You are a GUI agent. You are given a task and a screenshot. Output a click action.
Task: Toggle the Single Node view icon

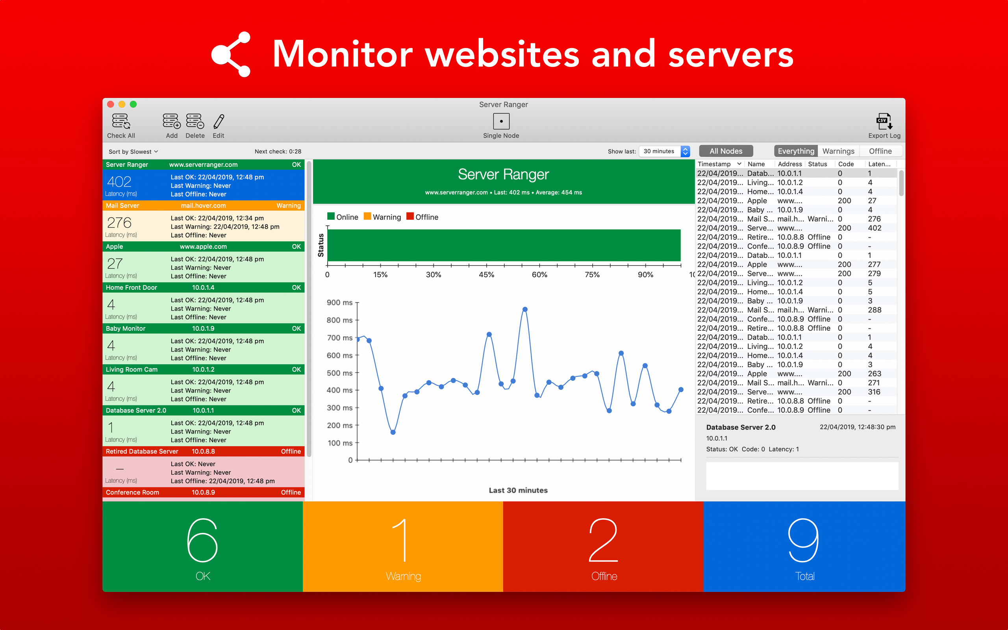501,121
